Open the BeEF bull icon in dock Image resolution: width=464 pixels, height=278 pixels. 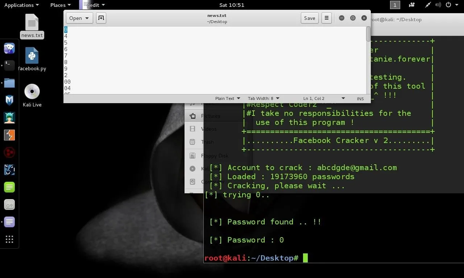point(9,170)
